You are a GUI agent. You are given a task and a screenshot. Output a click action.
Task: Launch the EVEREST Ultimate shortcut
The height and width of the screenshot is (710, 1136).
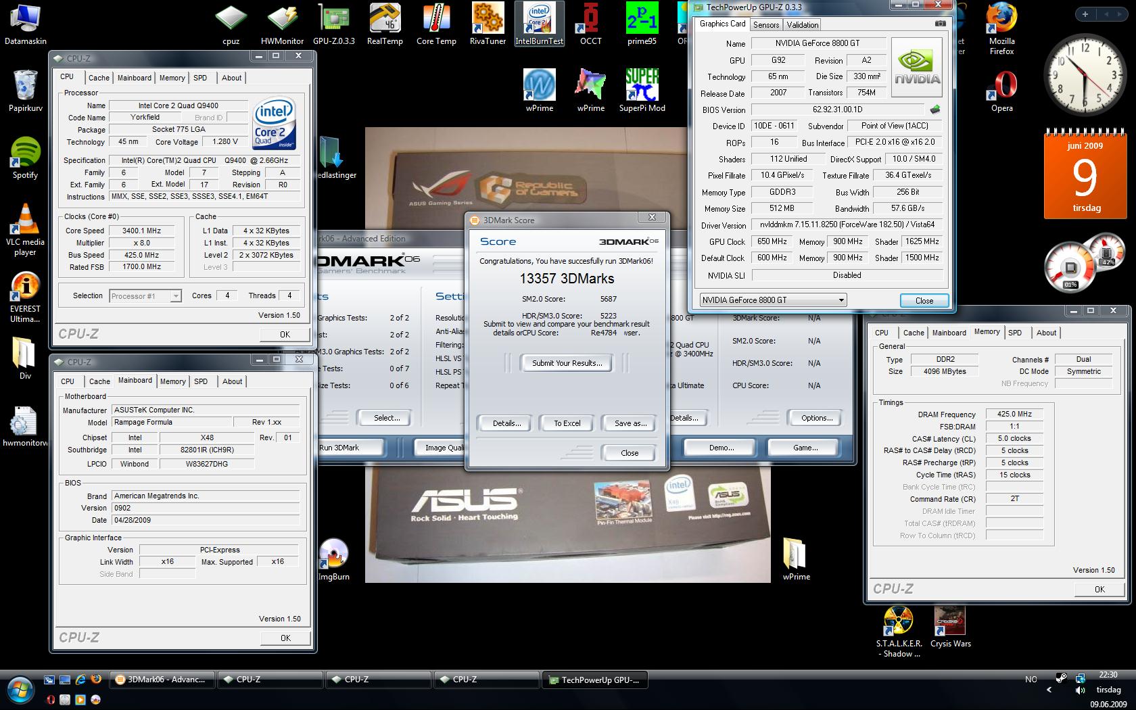25,298
